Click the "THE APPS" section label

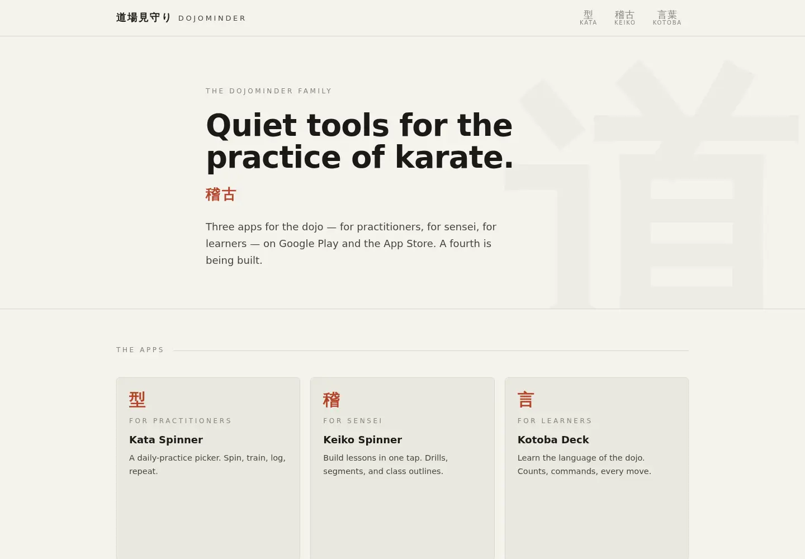[x=140, y=350]
